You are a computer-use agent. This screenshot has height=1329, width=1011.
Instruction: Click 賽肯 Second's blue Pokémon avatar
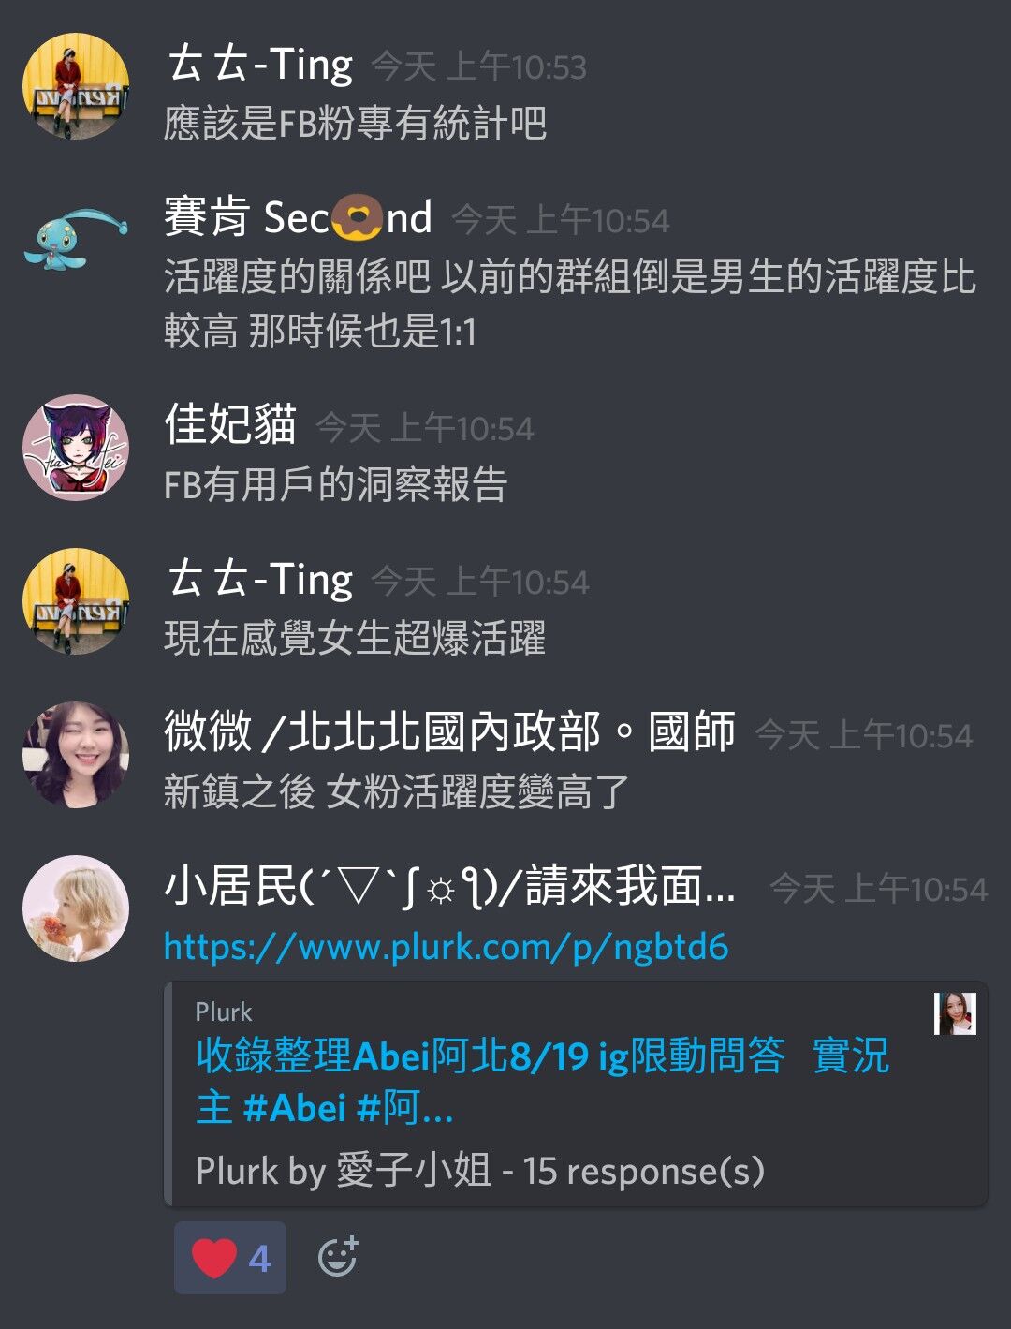point(76,240)
